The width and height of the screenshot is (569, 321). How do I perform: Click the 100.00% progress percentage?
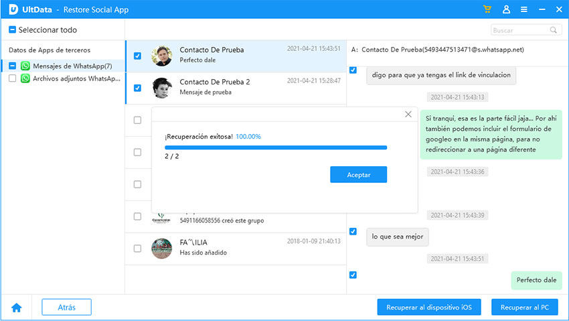pos(248,137)
